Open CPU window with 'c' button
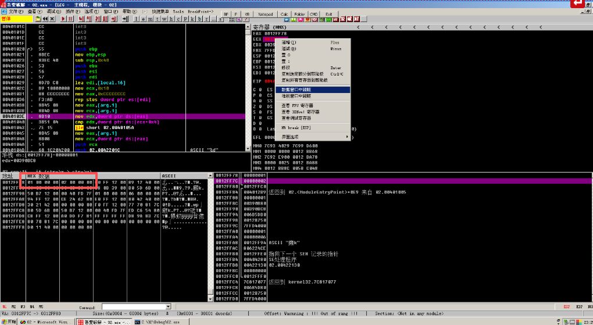593x325 pixels. pos(178,19)
